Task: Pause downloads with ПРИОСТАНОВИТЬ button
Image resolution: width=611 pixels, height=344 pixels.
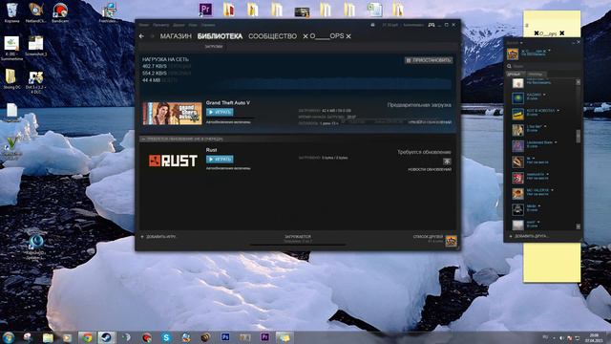Action: pos(429,60)
